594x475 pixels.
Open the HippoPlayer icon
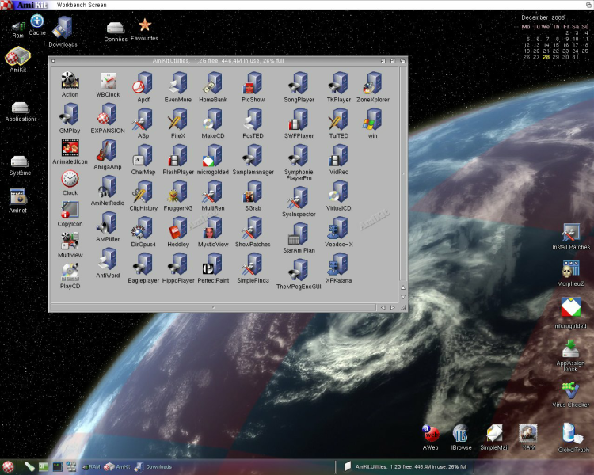pyautogui.click(x=178, y=264)
